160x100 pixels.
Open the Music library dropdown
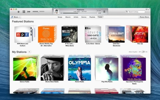[16, 17]
